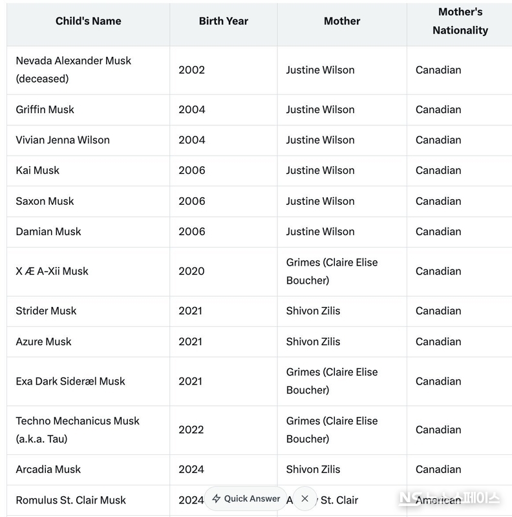Click the watermark logo in bottom-right corner

(450, 498)
